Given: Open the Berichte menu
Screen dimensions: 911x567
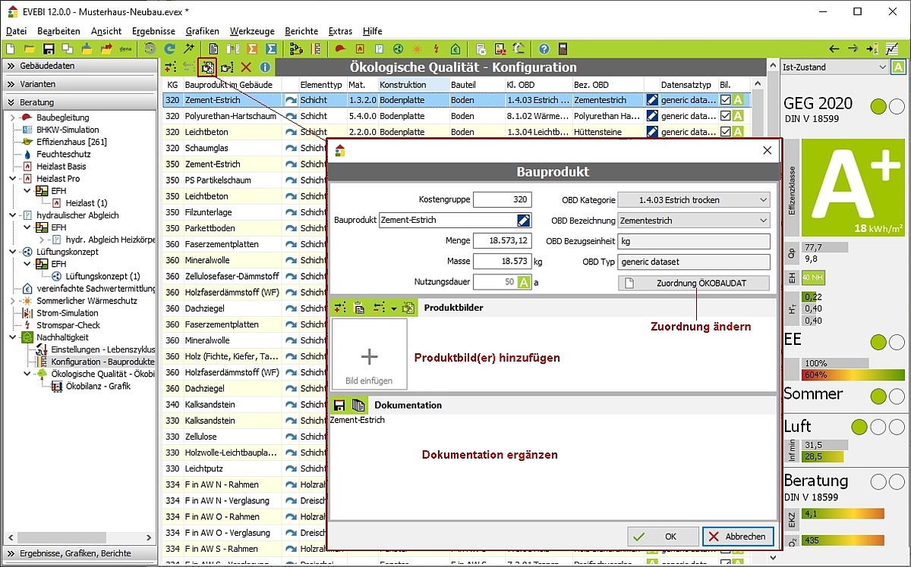Looking at the screenshot, I should (x=301, y=31).
